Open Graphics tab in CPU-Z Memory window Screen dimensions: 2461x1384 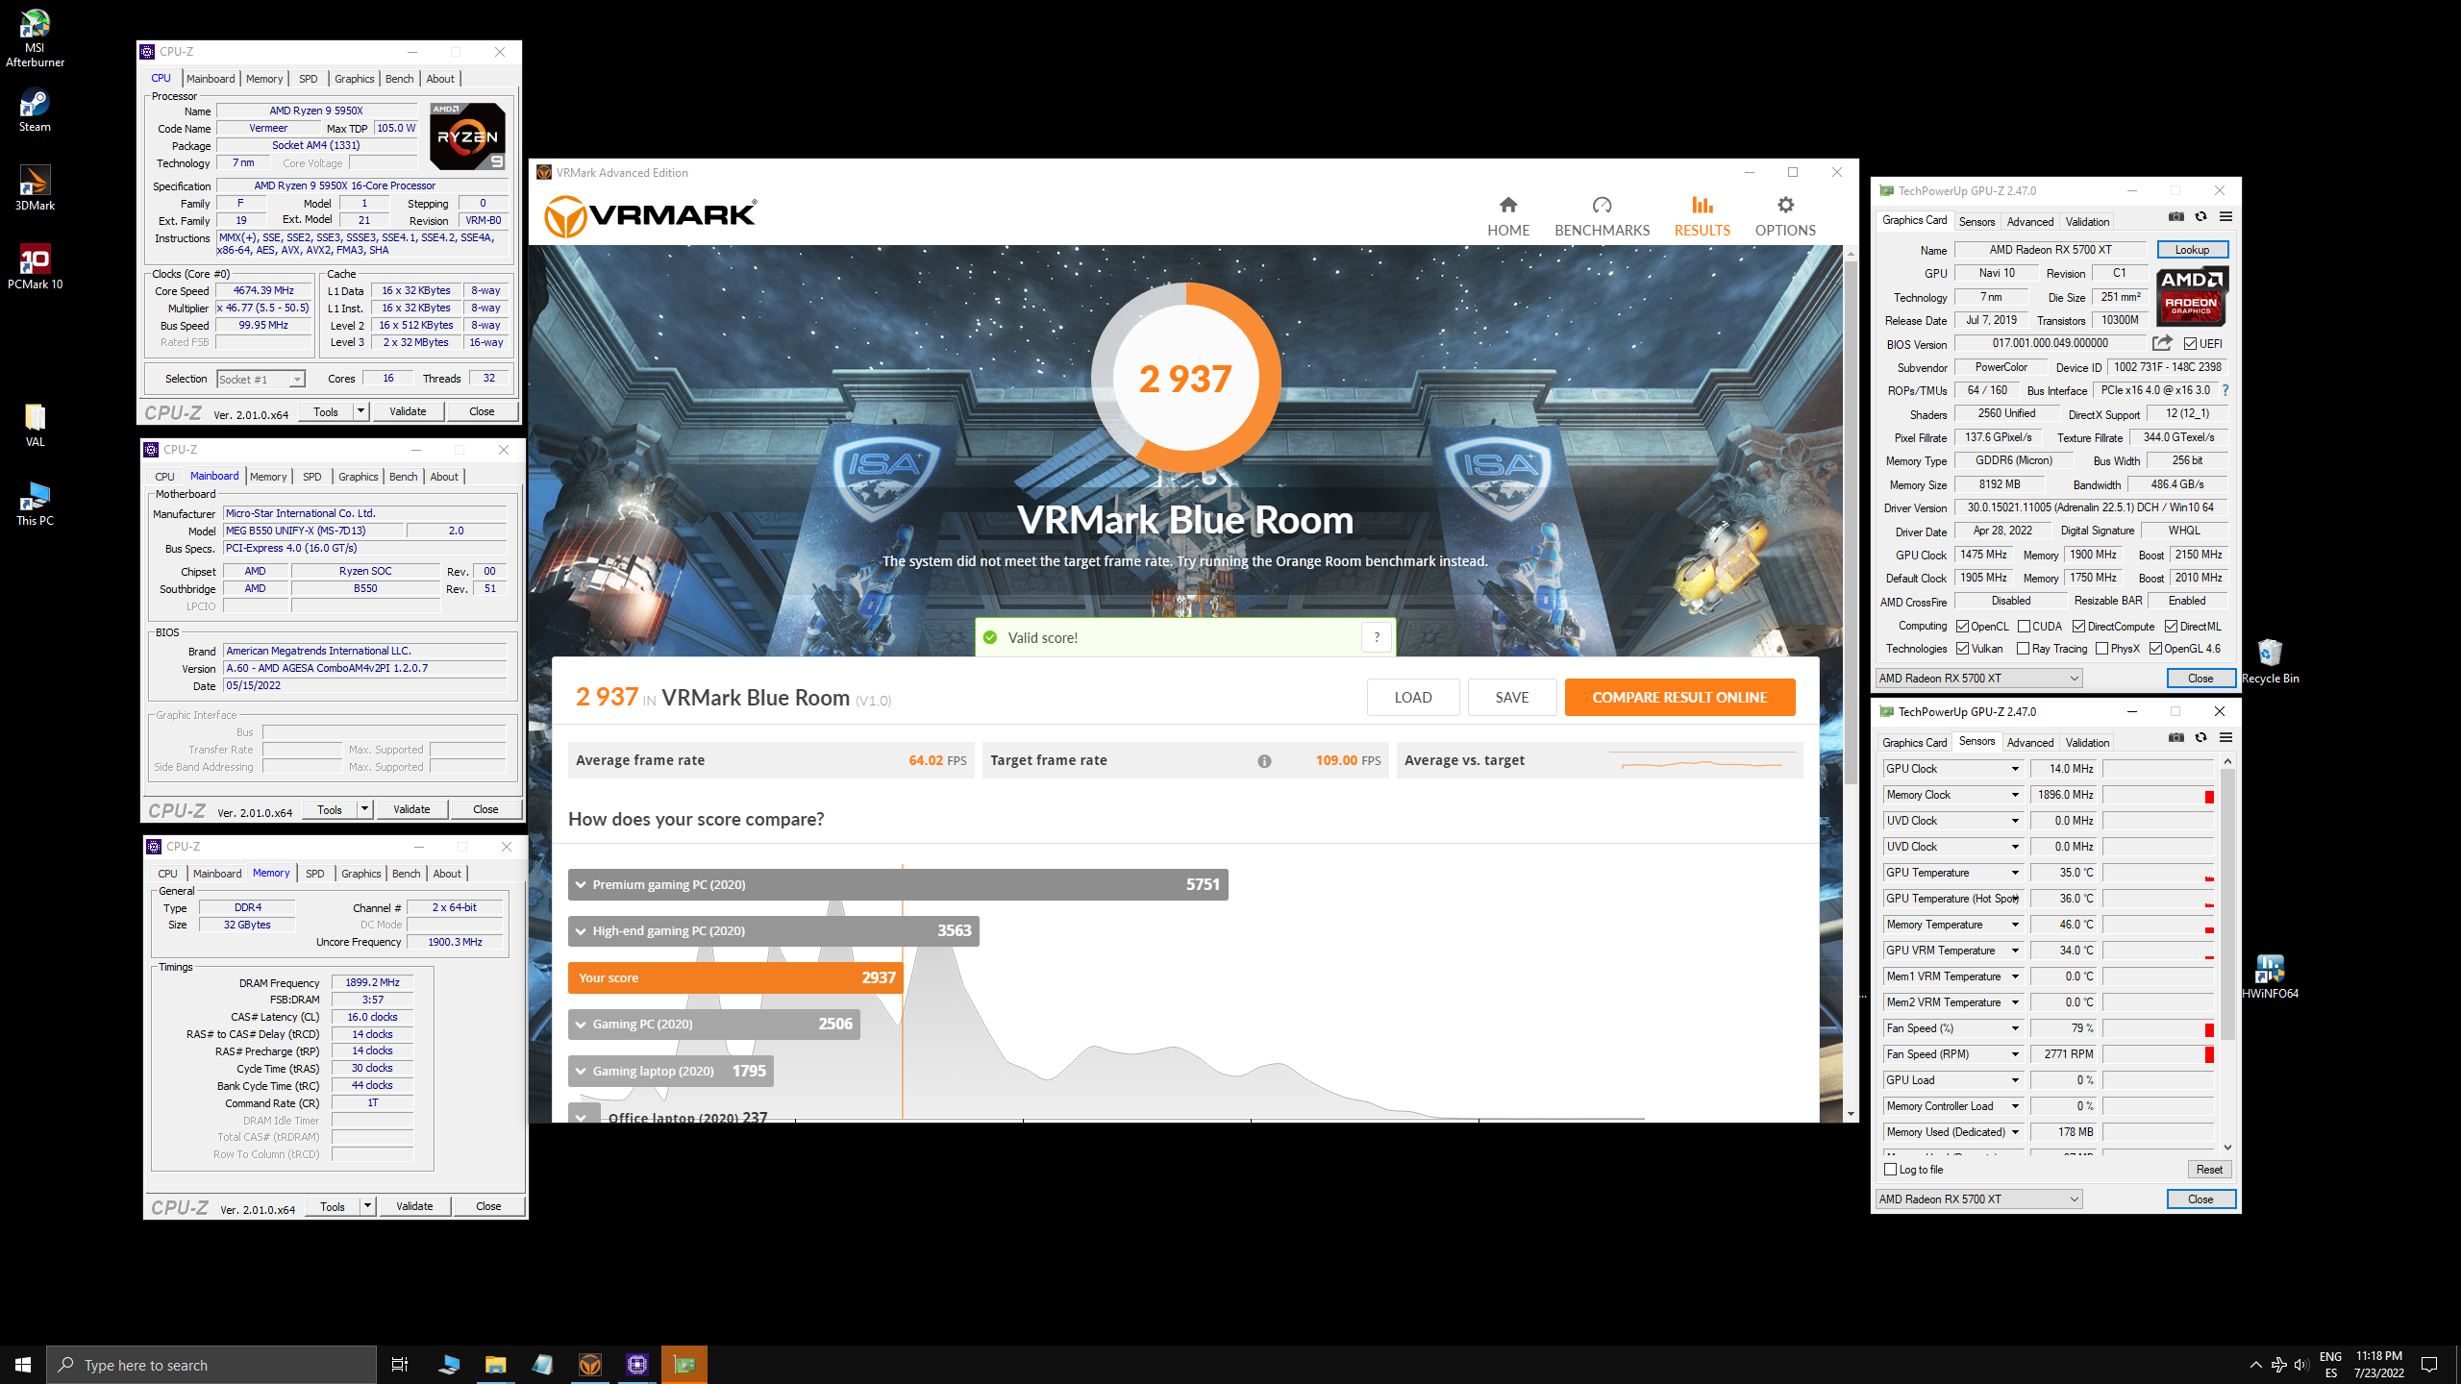click(361, 874)
